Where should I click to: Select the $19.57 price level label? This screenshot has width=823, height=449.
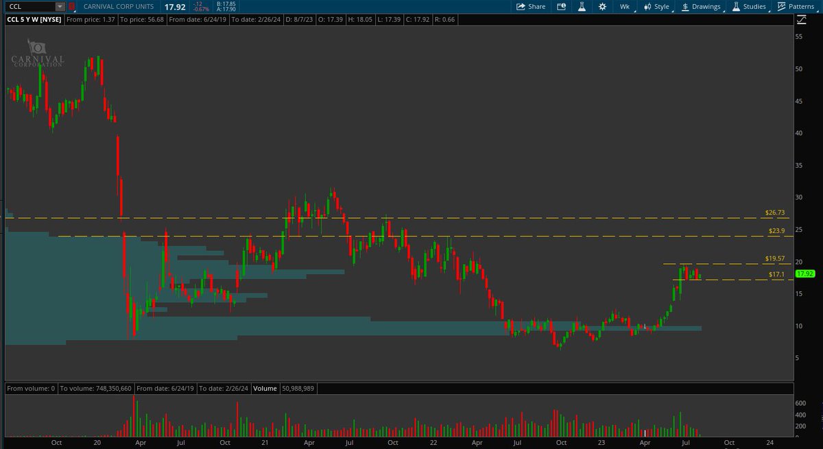coord(774,258)
